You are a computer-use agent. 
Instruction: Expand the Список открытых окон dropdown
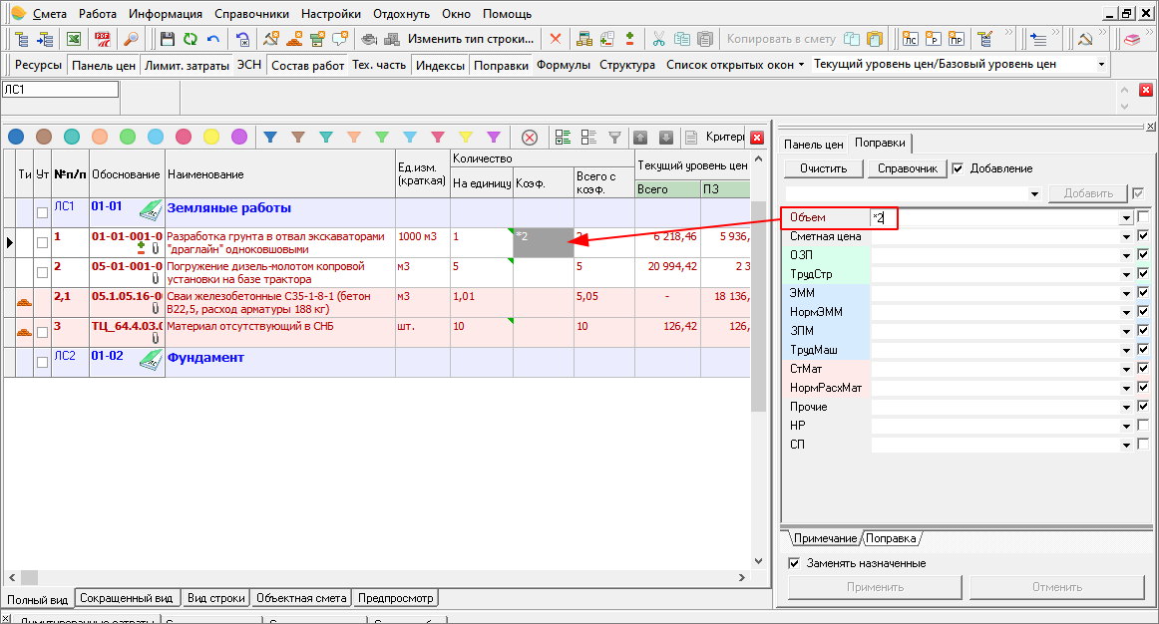801,65
